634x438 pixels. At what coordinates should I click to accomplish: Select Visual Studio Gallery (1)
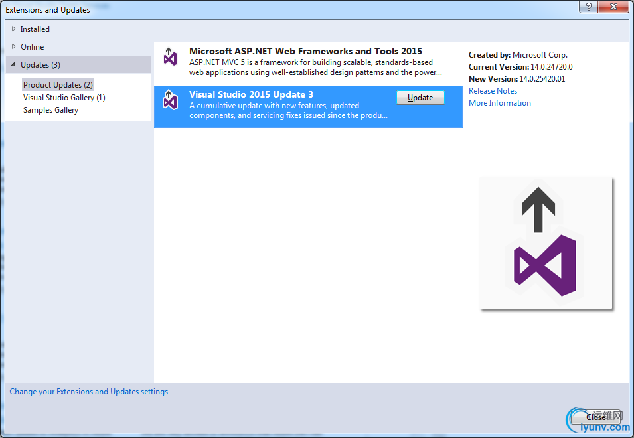pyautogui.click(x=64, y=98)
